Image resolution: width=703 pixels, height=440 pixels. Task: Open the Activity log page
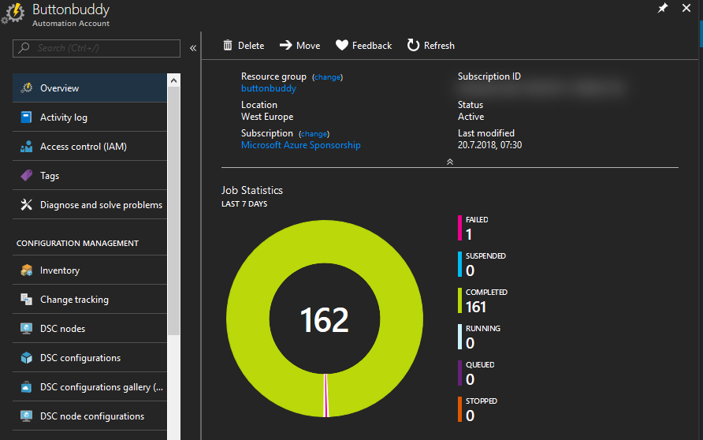coord(90,117)
